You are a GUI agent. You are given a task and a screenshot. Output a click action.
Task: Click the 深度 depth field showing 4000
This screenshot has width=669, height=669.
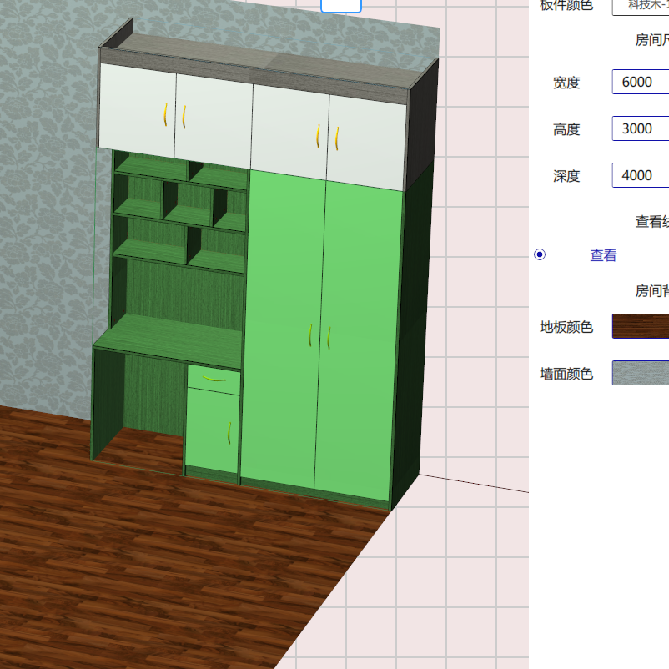coord(640,176)
